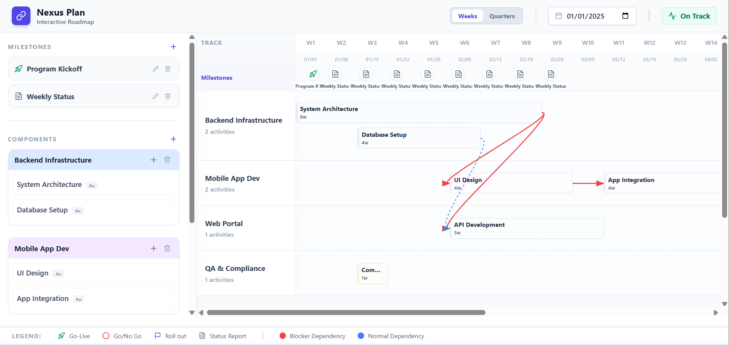Click the timeline horizontal scroll right arrow
The image size is (729, 345).
(x=716, y=313)
